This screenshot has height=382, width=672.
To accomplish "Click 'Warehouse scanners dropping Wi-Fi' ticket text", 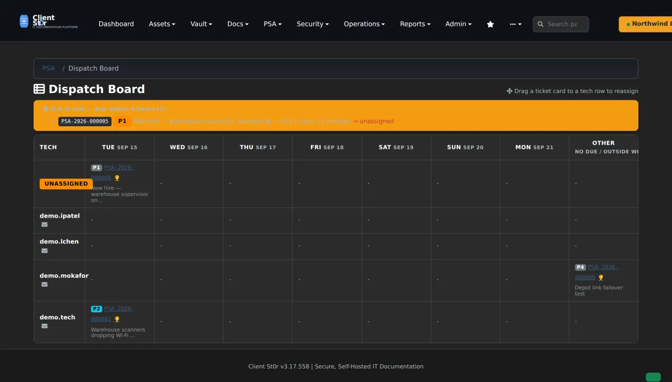I will (118, 333).
